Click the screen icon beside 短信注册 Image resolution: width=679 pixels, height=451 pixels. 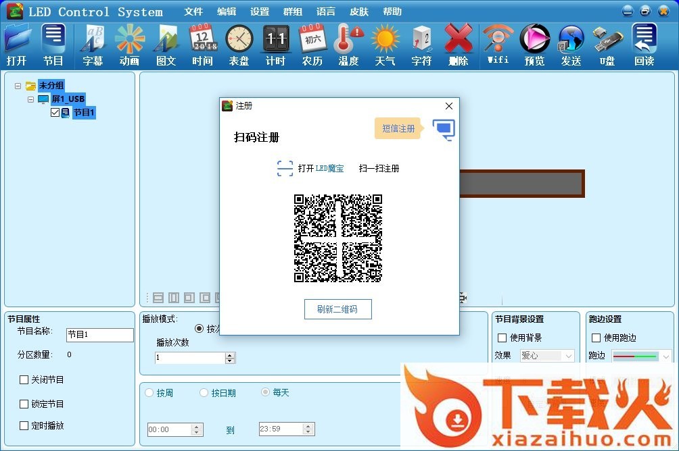pos(444,130)
